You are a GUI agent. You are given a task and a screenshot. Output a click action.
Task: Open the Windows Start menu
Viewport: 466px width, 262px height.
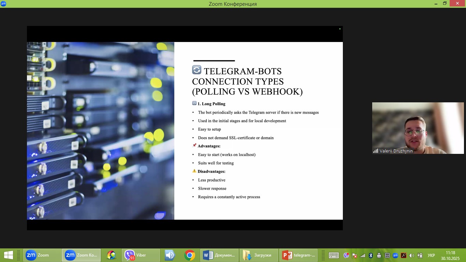(8, 255)
